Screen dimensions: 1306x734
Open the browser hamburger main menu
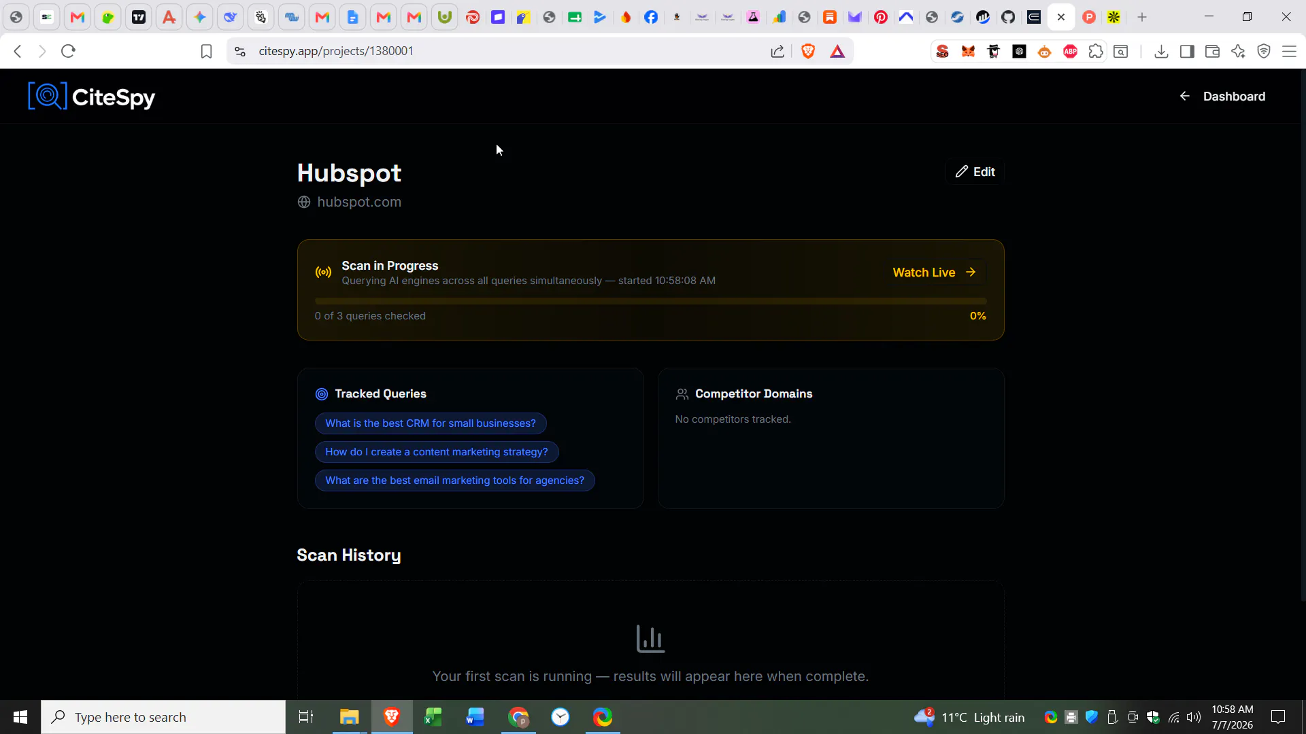pyautogui.click(x=1289, y=52)
